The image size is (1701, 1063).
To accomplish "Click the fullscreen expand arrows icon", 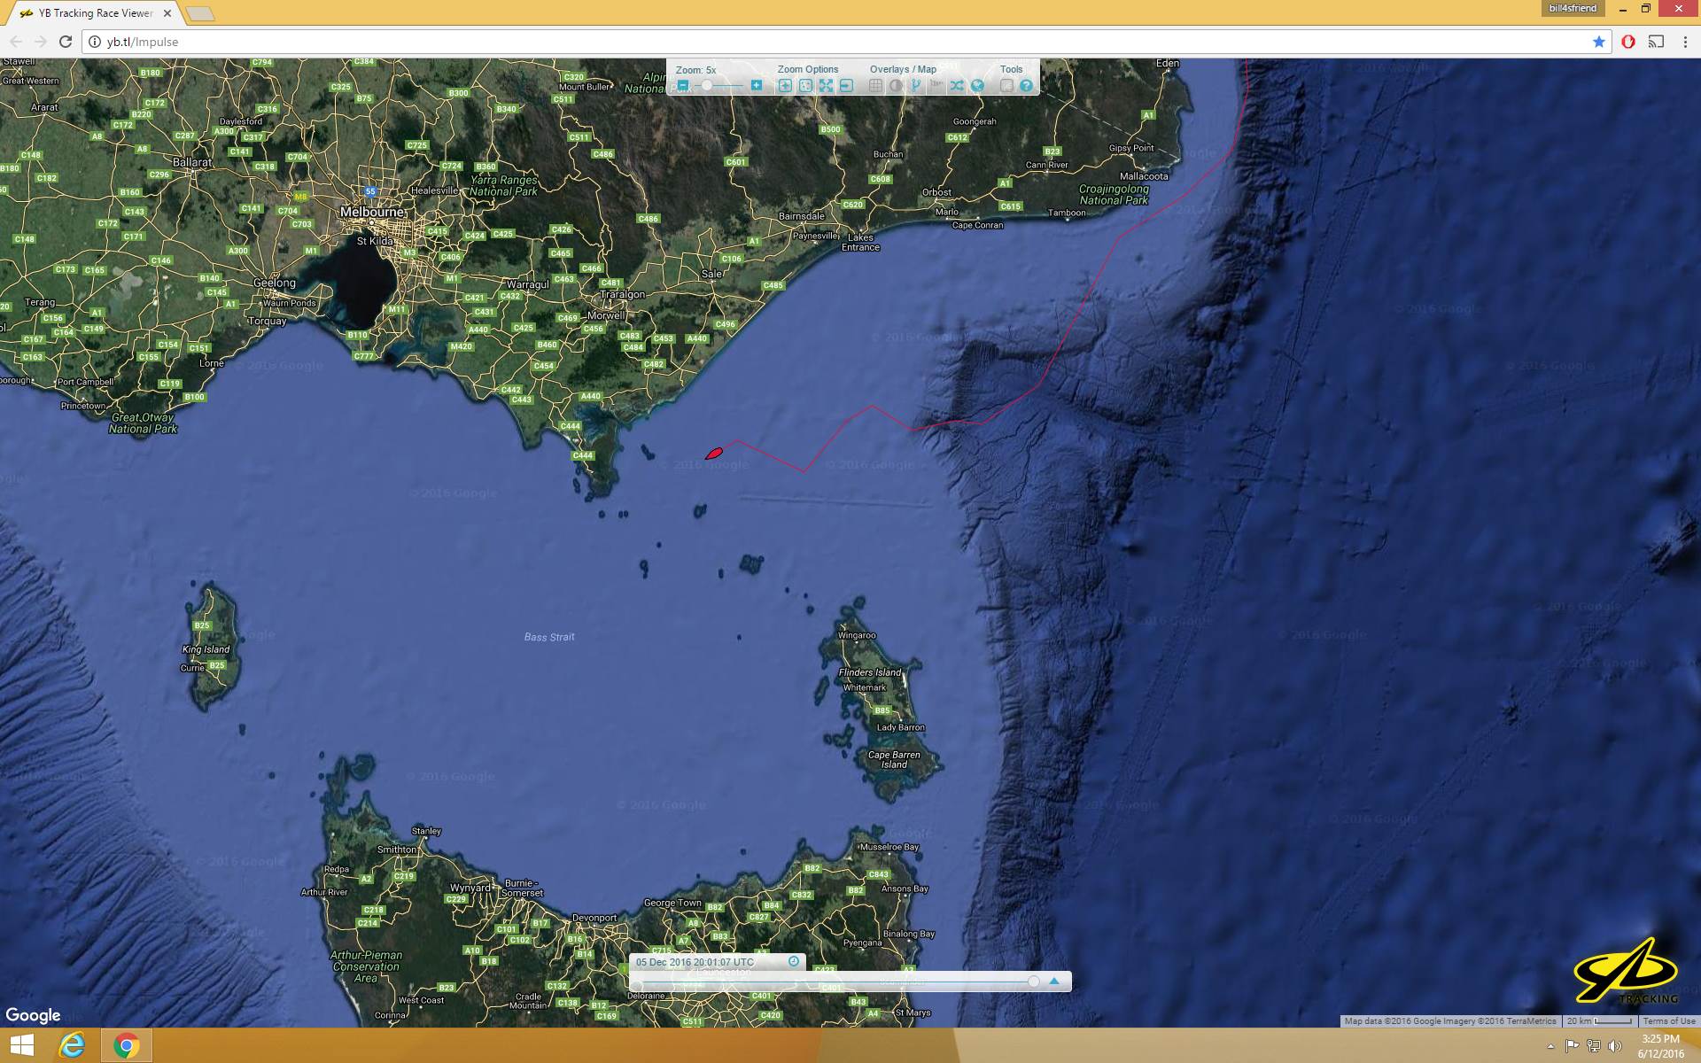I will pyautogui.click(x=826, y=86).
